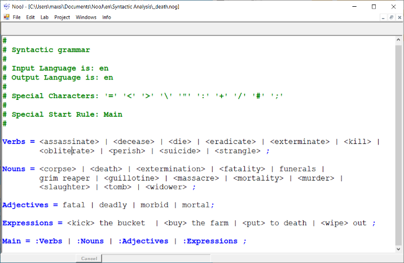Viewport: 404px width, 263px height.
Task: Open the Project menu
Action: pyautogui.click(x=62, y=17)
